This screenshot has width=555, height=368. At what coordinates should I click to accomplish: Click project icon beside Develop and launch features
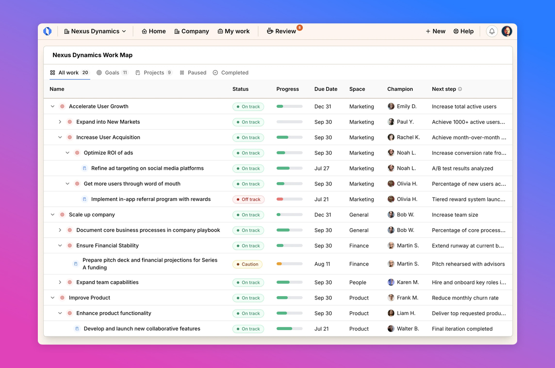coord(77,329)
